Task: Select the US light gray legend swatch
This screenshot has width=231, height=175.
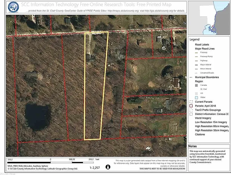Action: [x=196, y=94]
